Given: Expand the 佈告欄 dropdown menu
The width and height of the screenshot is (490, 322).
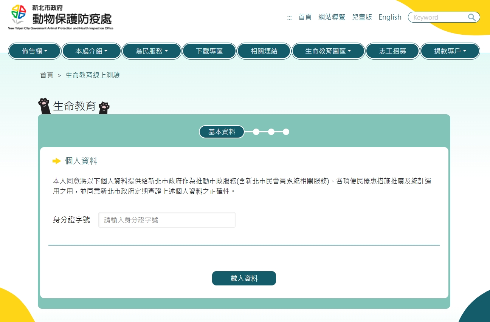Looking at the screenshot, I should coord(35,51).
